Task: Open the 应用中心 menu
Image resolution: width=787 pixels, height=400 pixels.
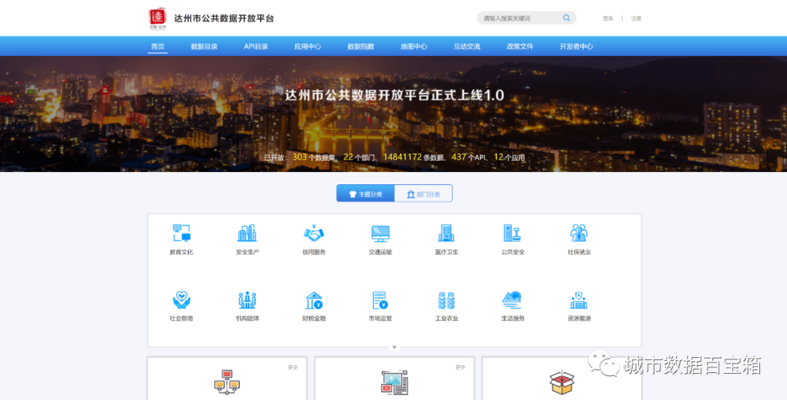Action: 308,46
